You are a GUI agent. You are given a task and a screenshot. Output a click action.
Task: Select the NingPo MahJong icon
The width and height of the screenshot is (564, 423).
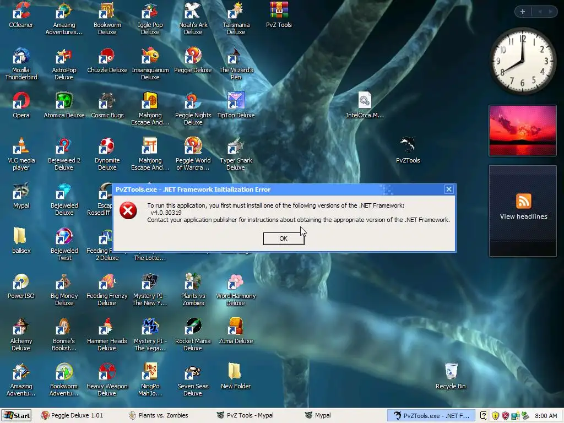pos(150,380)
